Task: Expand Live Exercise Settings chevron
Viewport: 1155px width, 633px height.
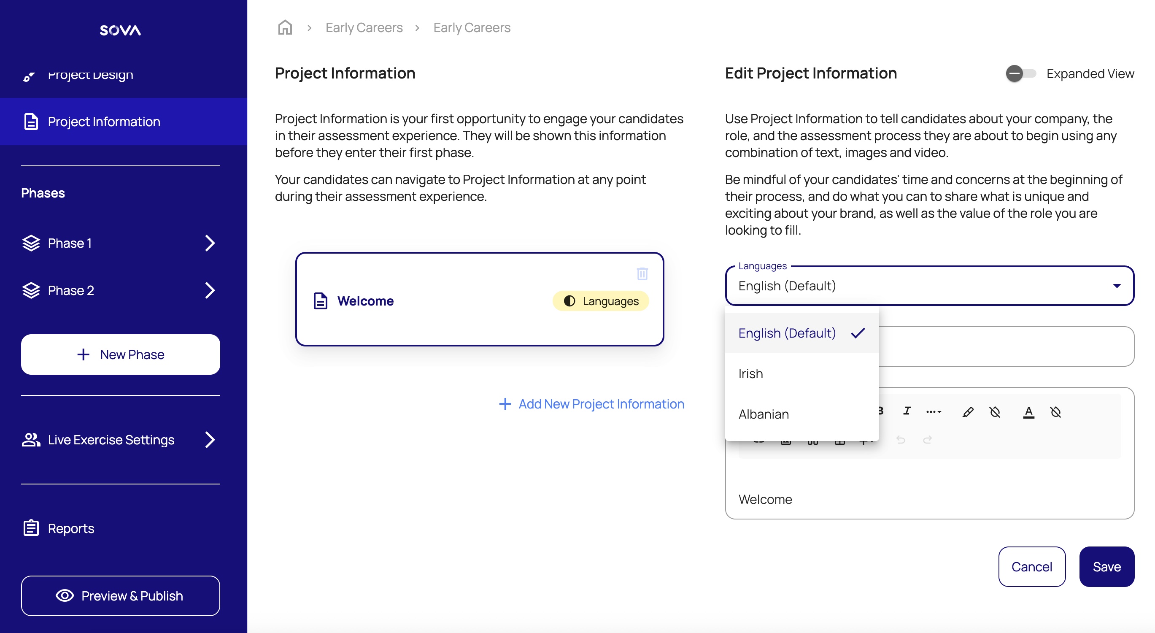Action: coord(210,440)
